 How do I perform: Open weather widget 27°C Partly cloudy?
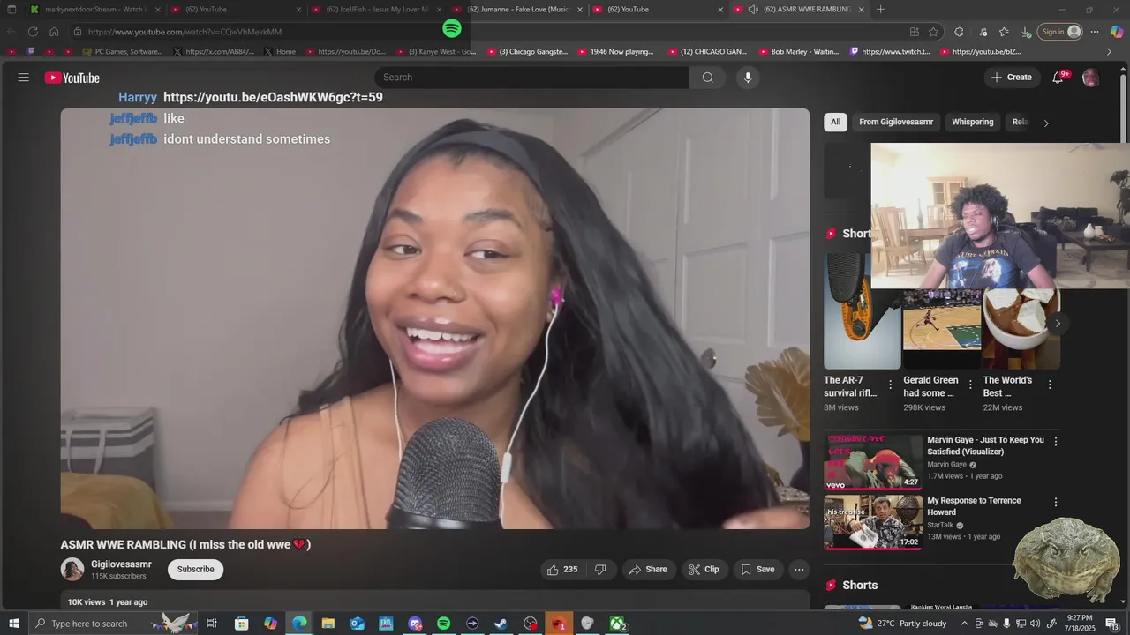902,624
